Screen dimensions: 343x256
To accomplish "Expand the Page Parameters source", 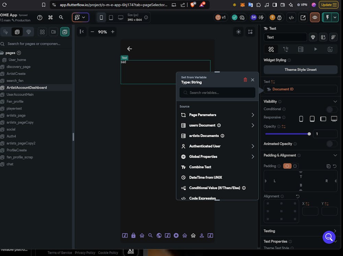I will [x=217, y=115].
